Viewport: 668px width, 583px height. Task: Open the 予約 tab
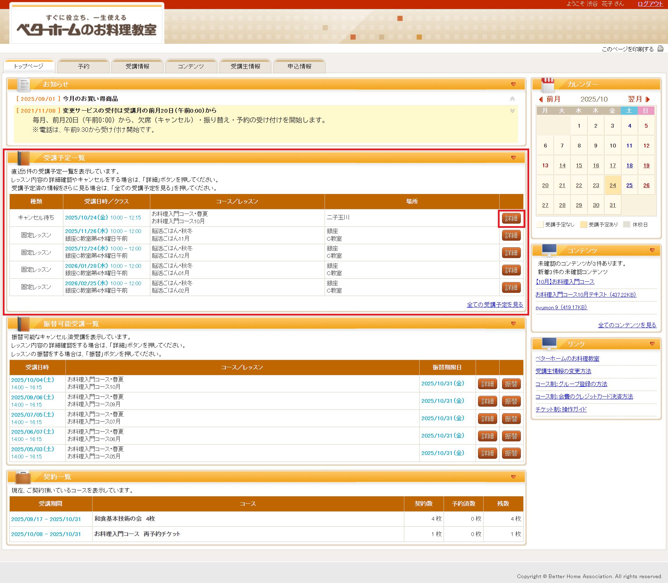[x=83, y=66]
